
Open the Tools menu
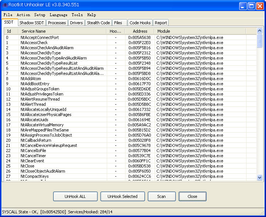77,15
